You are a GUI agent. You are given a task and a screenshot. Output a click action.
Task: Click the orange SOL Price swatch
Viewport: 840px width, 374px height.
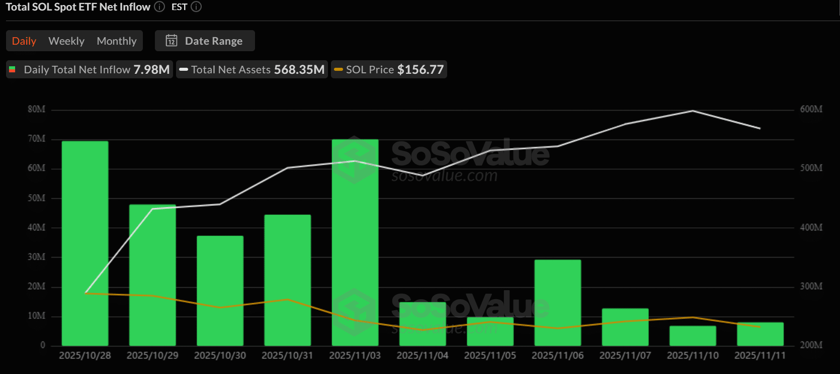point(339,69)
